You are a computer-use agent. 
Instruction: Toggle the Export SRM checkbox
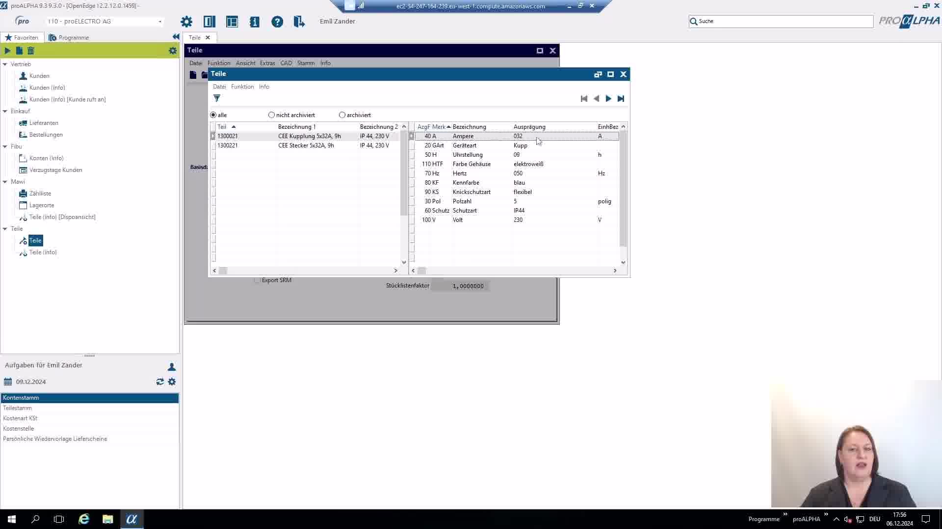[x=257, y=280]
